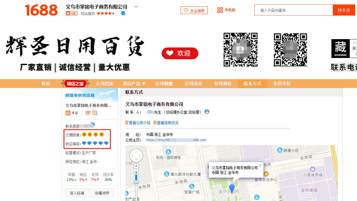The height and width of the screenshot is (201, 357).
Task: Click the header 诚信通 4年 badge
Action: coord(72,13)
